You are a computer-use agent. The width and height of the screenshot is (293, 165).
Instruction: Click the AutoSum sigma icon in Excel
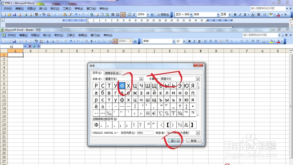tap(92, 41)
